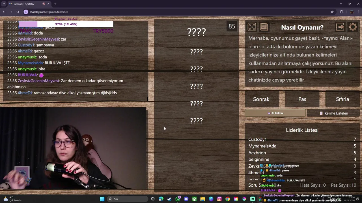Click Custody1 in the Liderlik Listesi
The image size is (362, 203).
257,139
